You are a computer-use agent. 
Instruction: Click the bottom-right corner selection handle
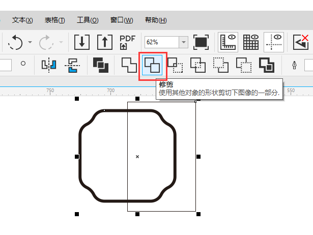tap(198, 214)
